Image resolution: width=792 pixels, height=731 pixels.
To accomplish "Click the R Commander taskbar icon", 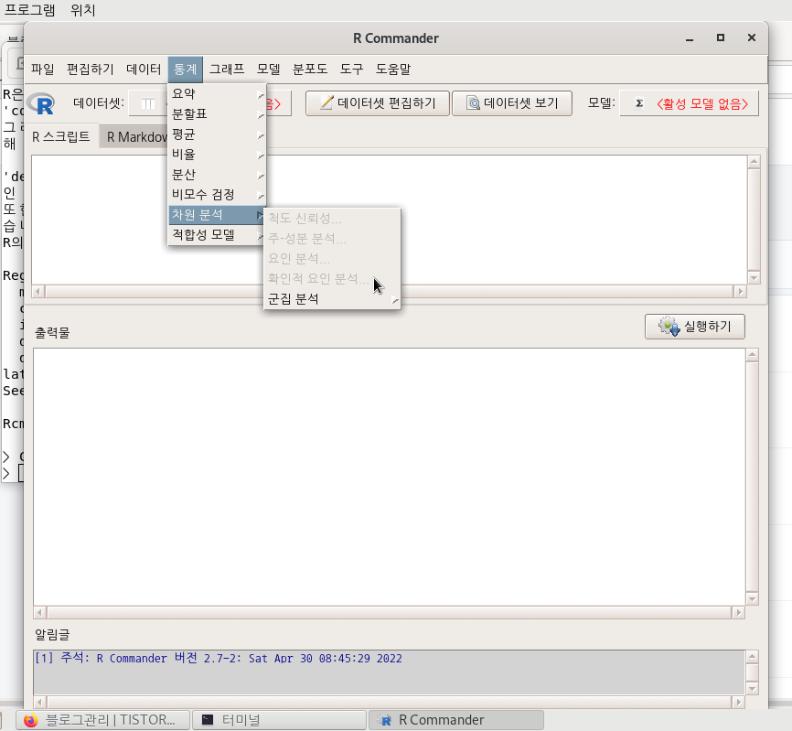I will coord(384,720).
